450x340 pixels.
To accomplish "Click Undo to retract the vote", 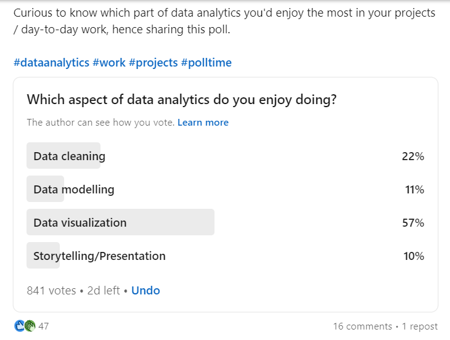I will [x=145, y=290].
